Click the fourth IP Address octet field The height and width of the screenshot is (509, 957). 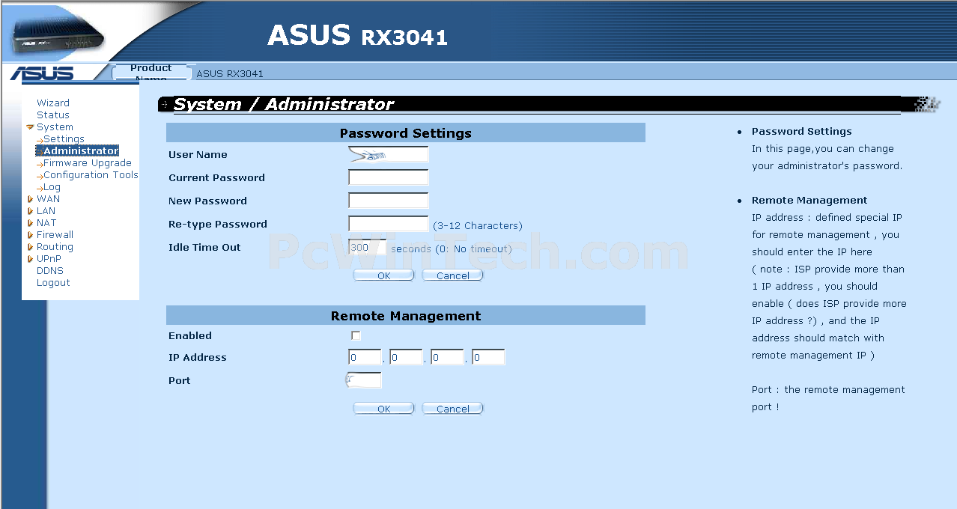[x=488, y=357]
